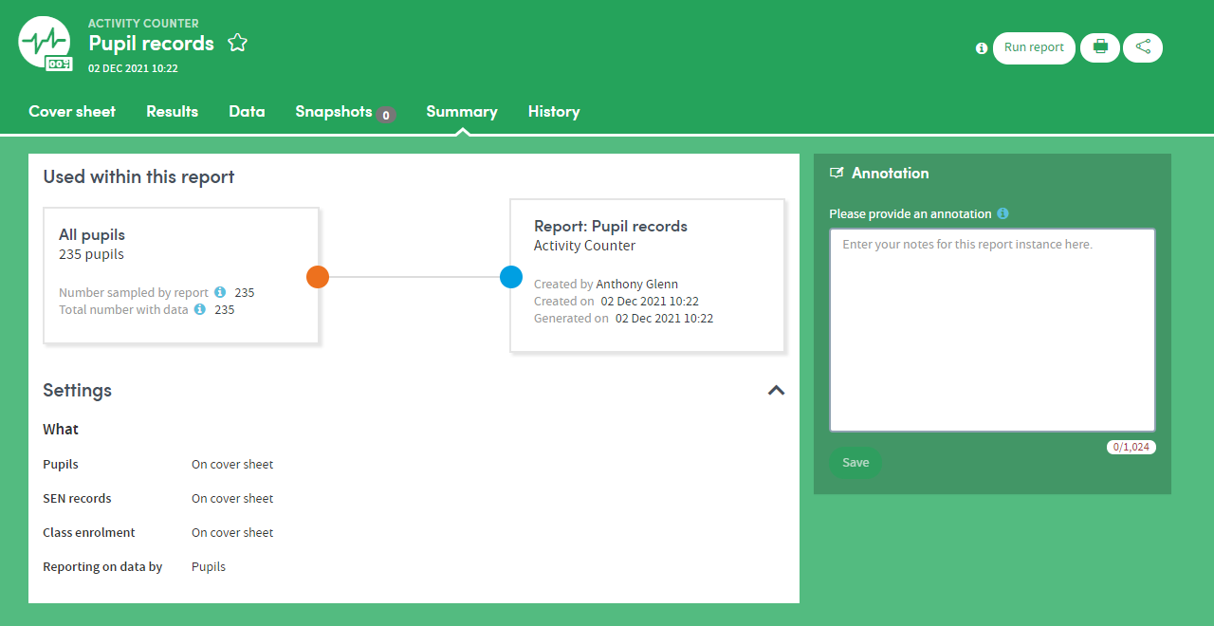Click the 'SEN records' setting label
1214x626 pixels.
tap(77, 499)
